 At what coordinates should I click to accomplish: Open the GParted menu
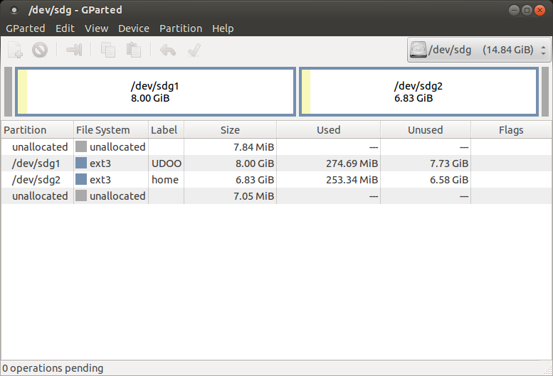point(26,28)
